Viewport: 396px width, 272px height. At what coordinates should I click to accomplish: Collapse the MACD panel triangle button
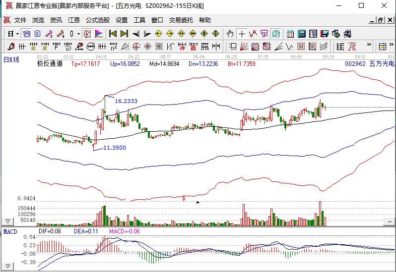tap(8, 266)
